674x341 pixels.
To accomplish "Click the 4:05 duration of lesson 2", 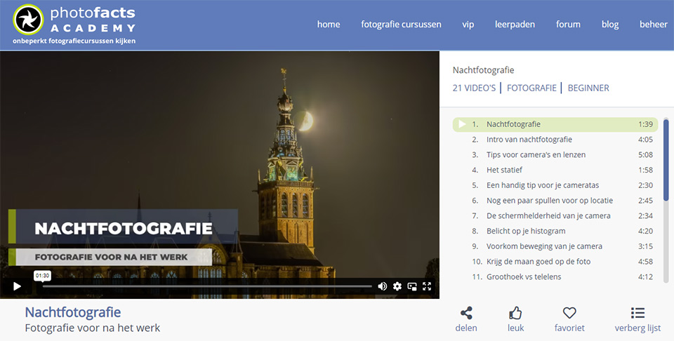I will point(645,140).
